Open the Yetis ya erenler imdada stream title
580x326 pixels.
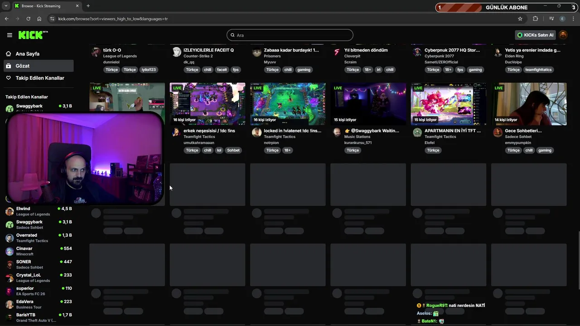[532, 50]
